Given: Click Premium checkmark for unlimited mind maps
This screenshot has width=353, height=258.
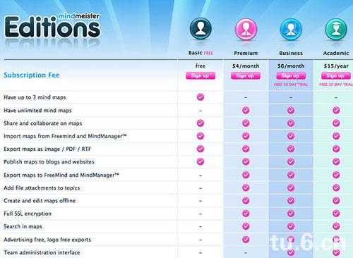Looking at the screenshot, I should [246, 110].
